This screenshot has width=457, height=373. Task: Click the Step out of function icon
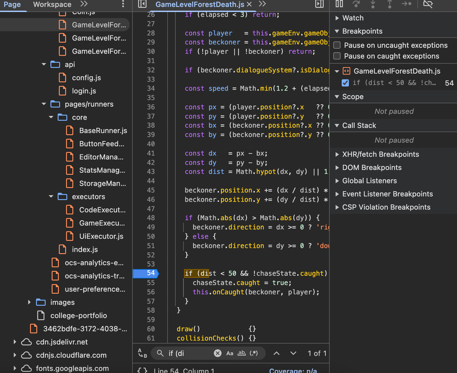(390, 4)
